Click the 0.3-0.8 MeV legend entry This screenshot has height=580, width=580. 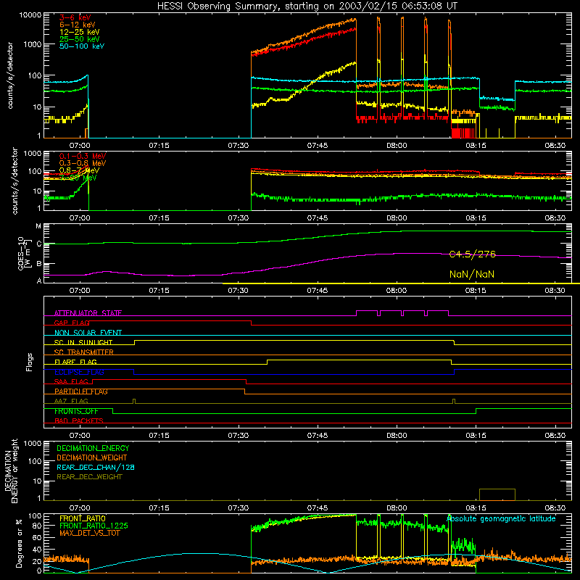coord(83,163)
